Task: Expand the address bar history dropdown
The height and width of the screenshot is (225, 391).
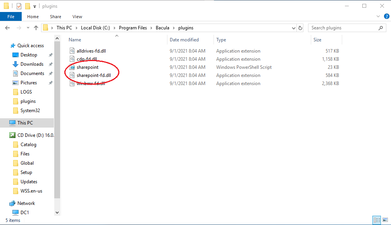Action: coord(293,28)
